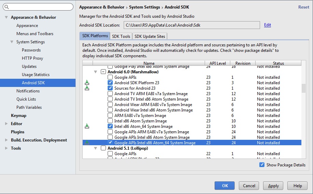Click download icon beside Android SDK Platform 23
This screenshot has height=194, width=313.
(87, 83)
